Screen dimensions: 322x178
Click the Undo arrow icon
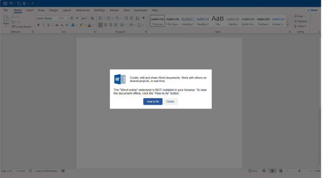pyautogui.click(x=11, y=3)
